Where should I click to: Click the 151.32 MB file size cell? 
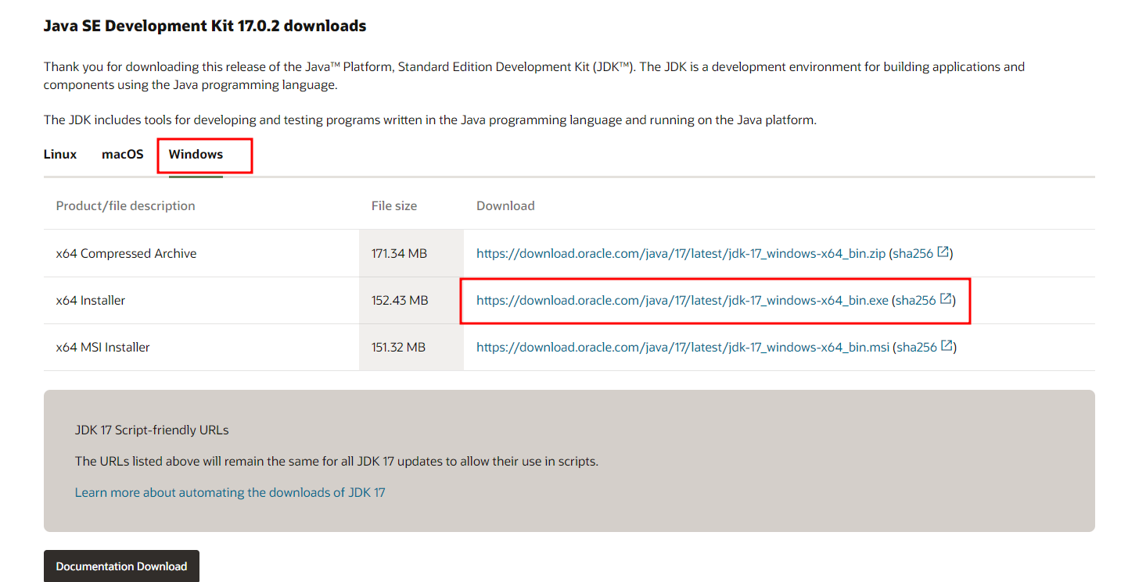411,348
